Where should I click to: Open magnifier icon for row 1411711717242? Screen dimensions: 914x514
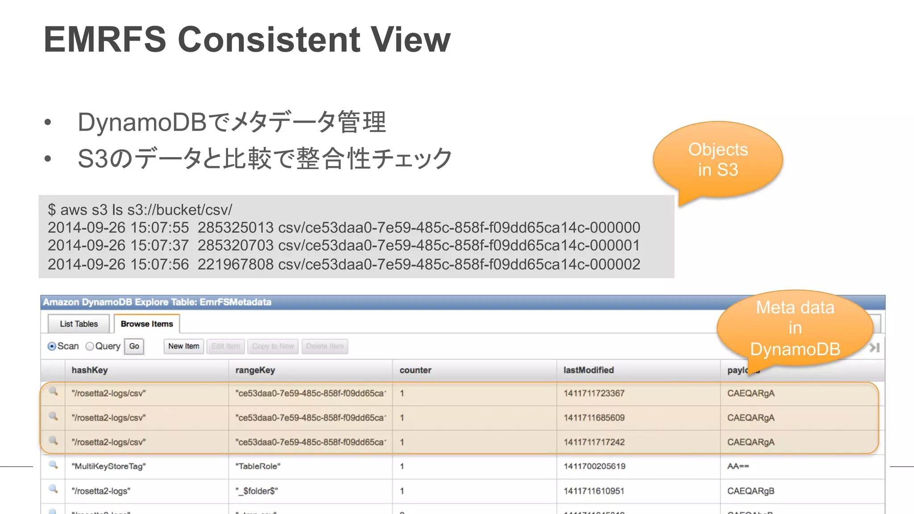[53, 441]
